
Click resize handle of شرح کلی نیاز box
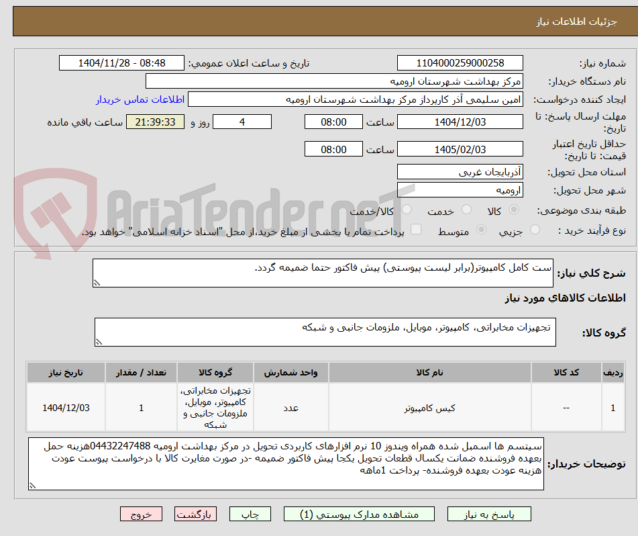coord(97,283)
